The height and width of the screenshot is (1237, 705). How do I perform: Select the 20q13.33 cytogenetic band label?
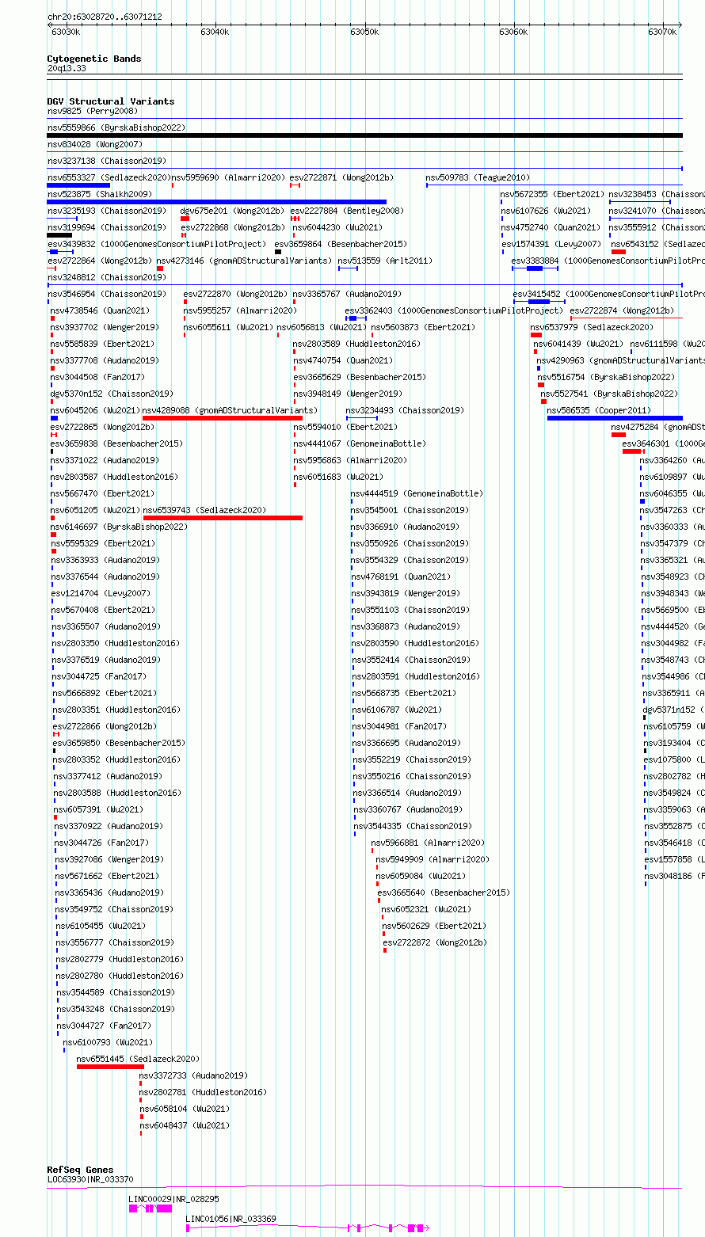coord(67,69)
